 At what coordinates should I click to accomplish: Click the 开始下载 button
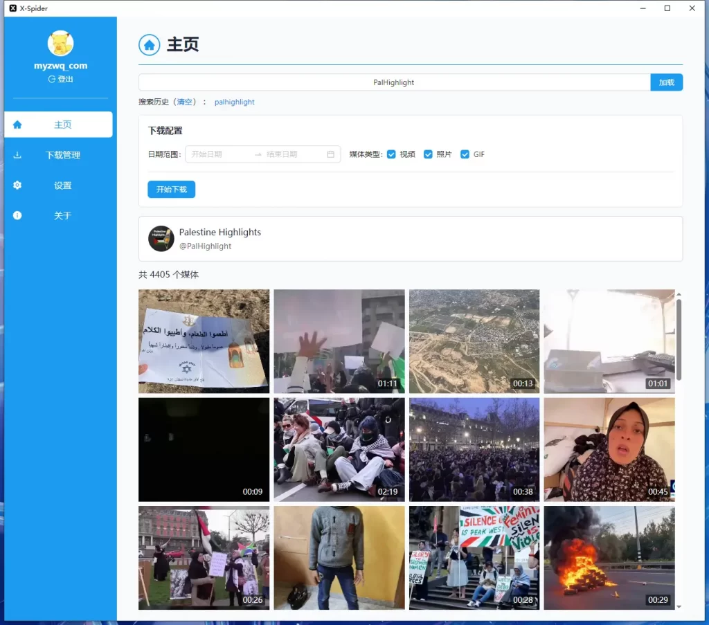click(172, 190)
